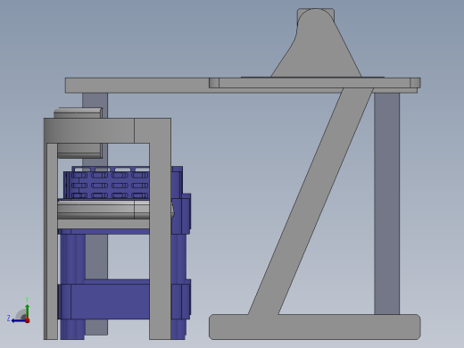The height and width of the screenshot is (348, 464).
Task: Select the rounded silver bar under the basket
Action: pyautogui.click(x=104, y=210)
